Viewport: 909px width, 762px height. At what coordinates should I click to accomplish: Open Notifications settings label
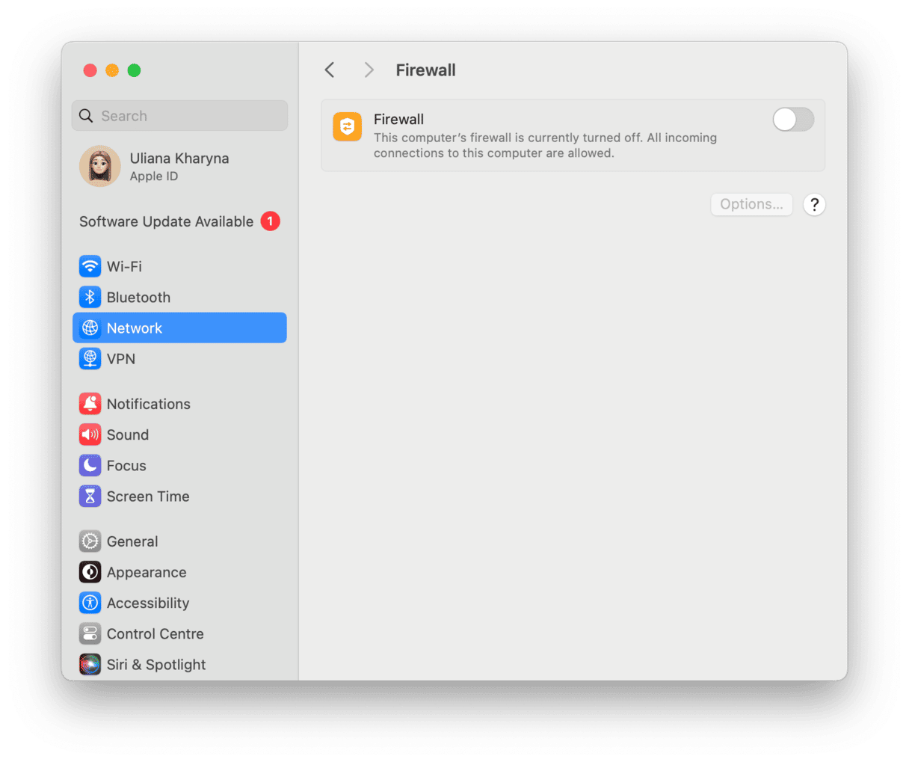coord(148,404)
